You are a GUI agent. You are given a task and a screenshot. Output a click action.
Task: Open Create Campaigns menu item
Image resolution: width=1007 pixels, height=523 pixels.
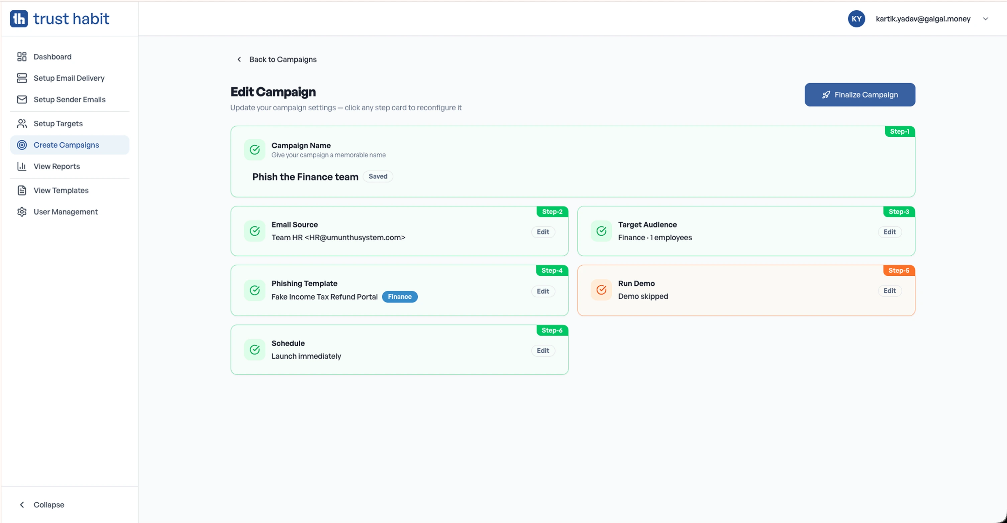70,145
